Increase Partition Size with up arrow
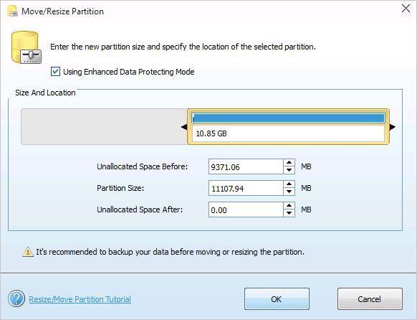Screen dimensions: 417x320 click(x=289, y=184)
